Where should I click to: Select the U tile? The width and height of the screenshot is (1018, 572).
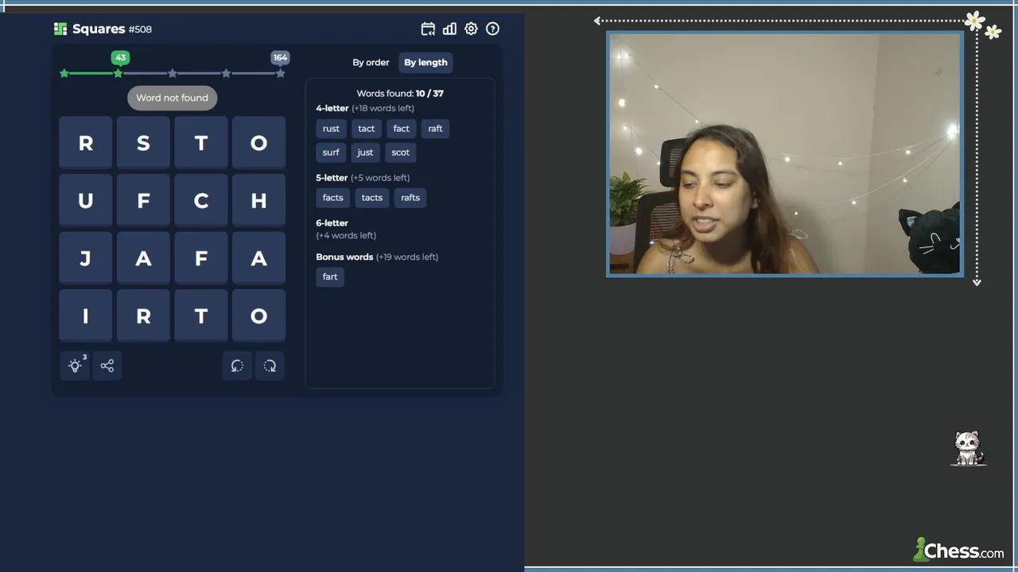click(85, 200)
